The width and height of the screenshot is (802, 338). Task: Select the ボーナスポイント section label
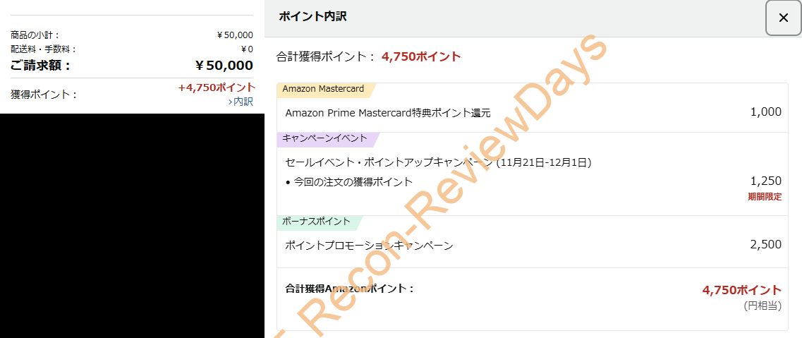pos(317,222)
